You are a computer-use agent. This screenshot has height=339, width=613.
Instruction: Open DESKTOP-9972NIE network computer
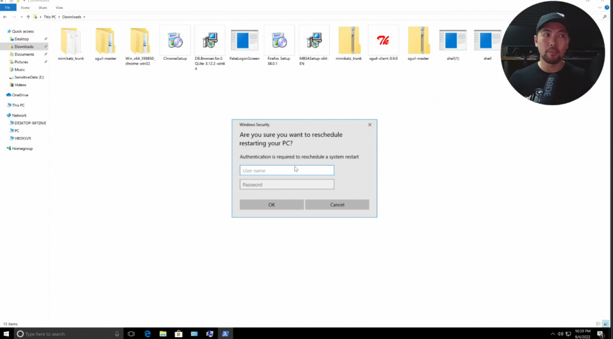[x=30, y=123]
